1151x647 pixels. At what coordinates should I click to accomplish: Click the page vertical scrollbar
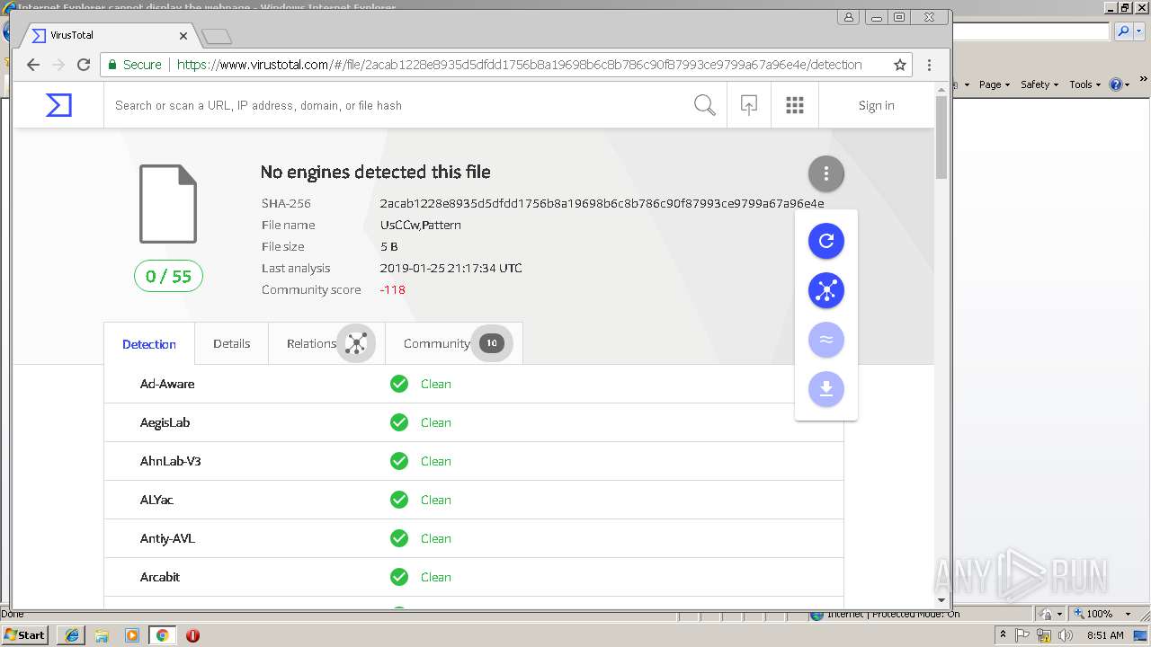941,137
